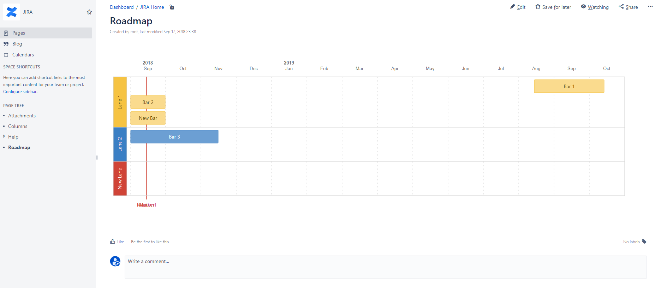667x288 pixels.
Task: Open the Configure sidebar link
Action: pos(20,91)
